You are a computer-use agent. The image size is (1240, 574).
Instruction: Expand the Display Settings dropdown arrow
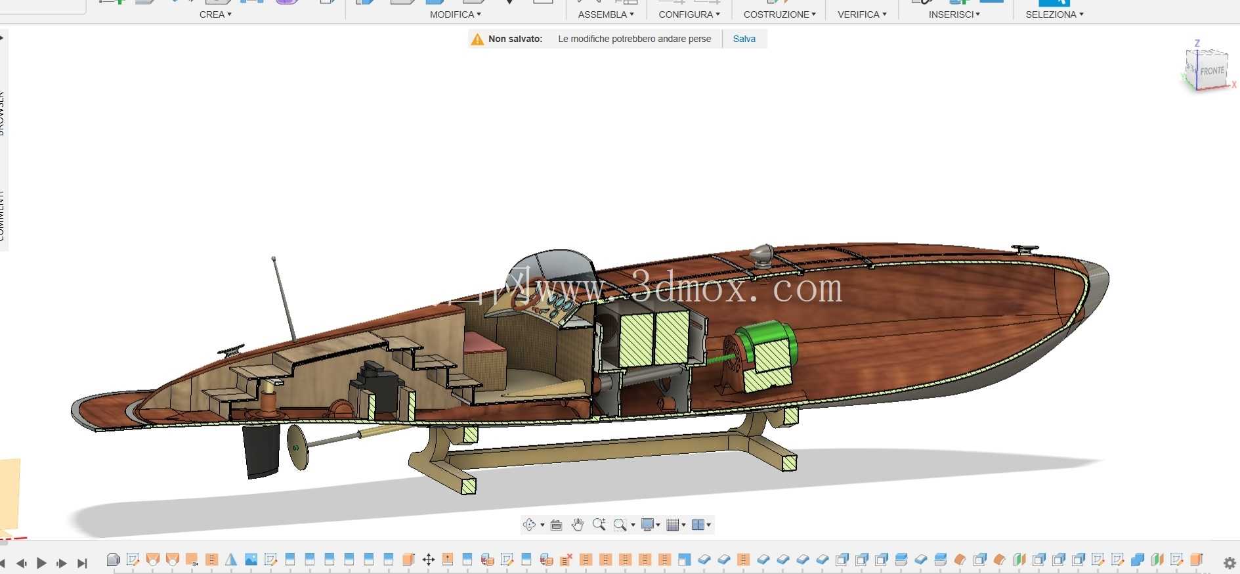tap(658, 525)
